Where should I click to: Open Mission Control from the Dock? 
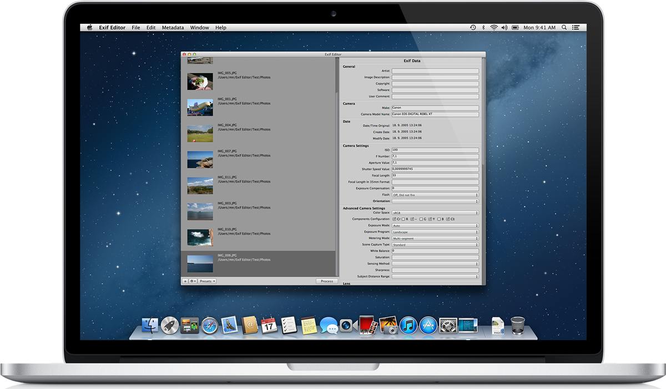click(190, 325)
